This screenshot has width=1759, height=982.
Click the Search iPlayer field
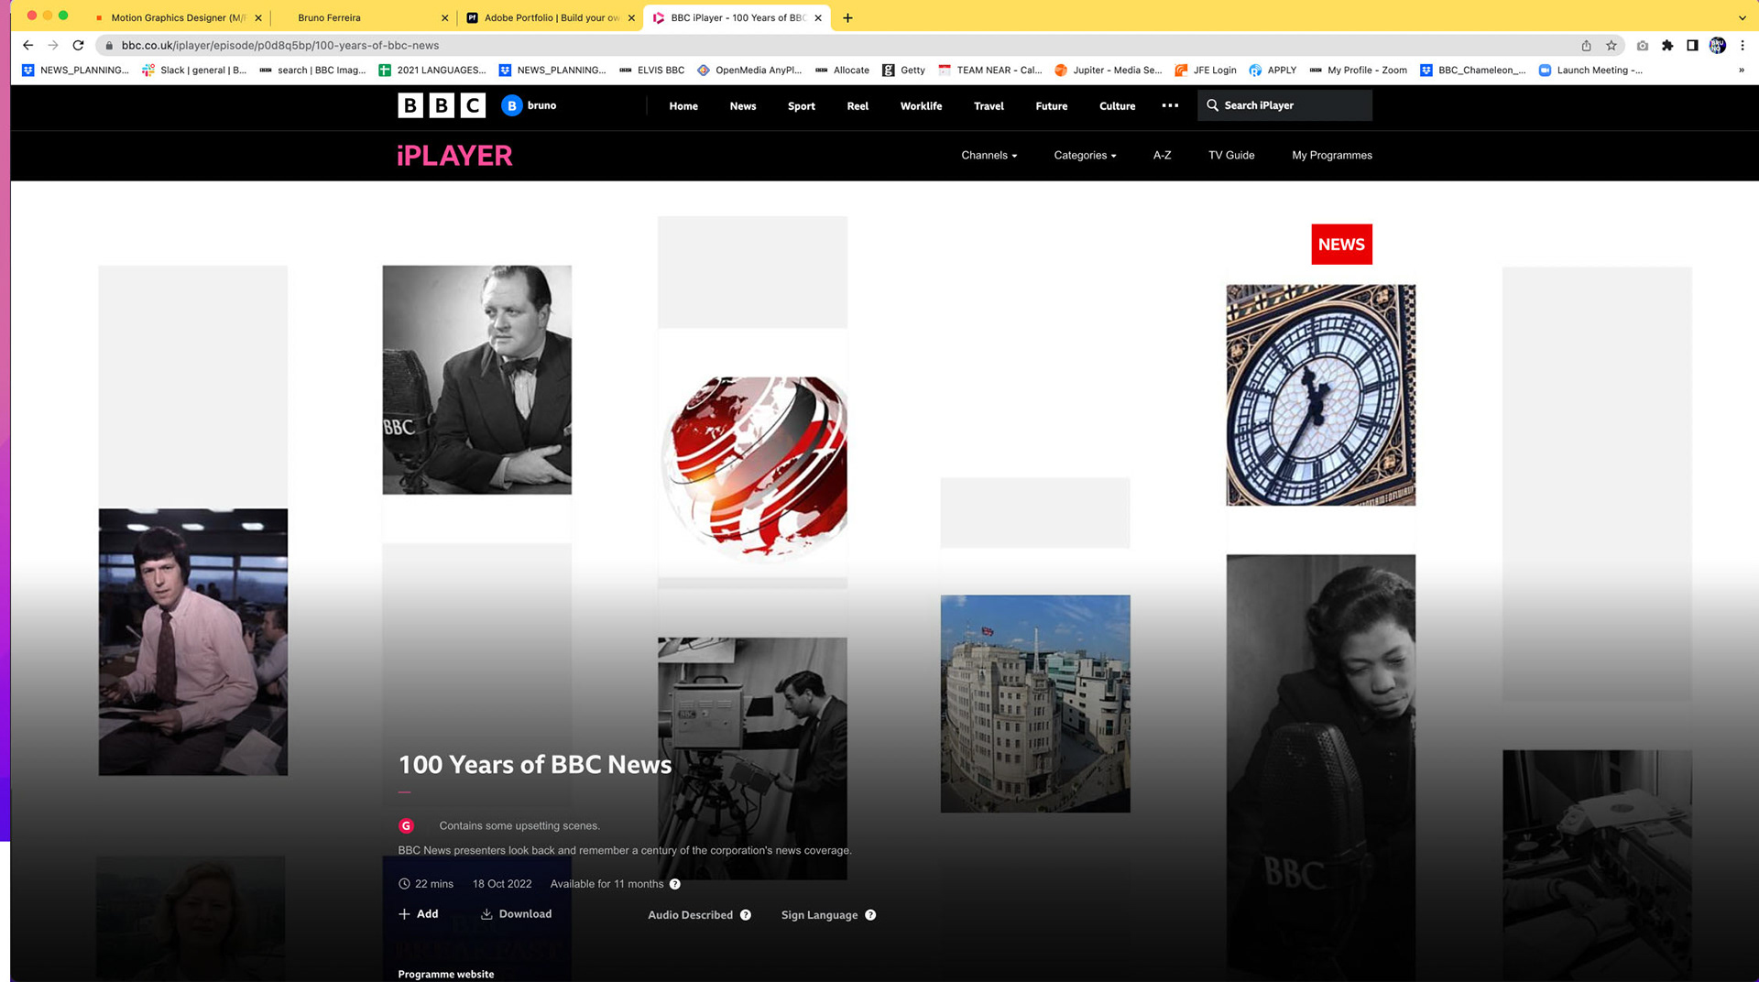coord(1284,105)
